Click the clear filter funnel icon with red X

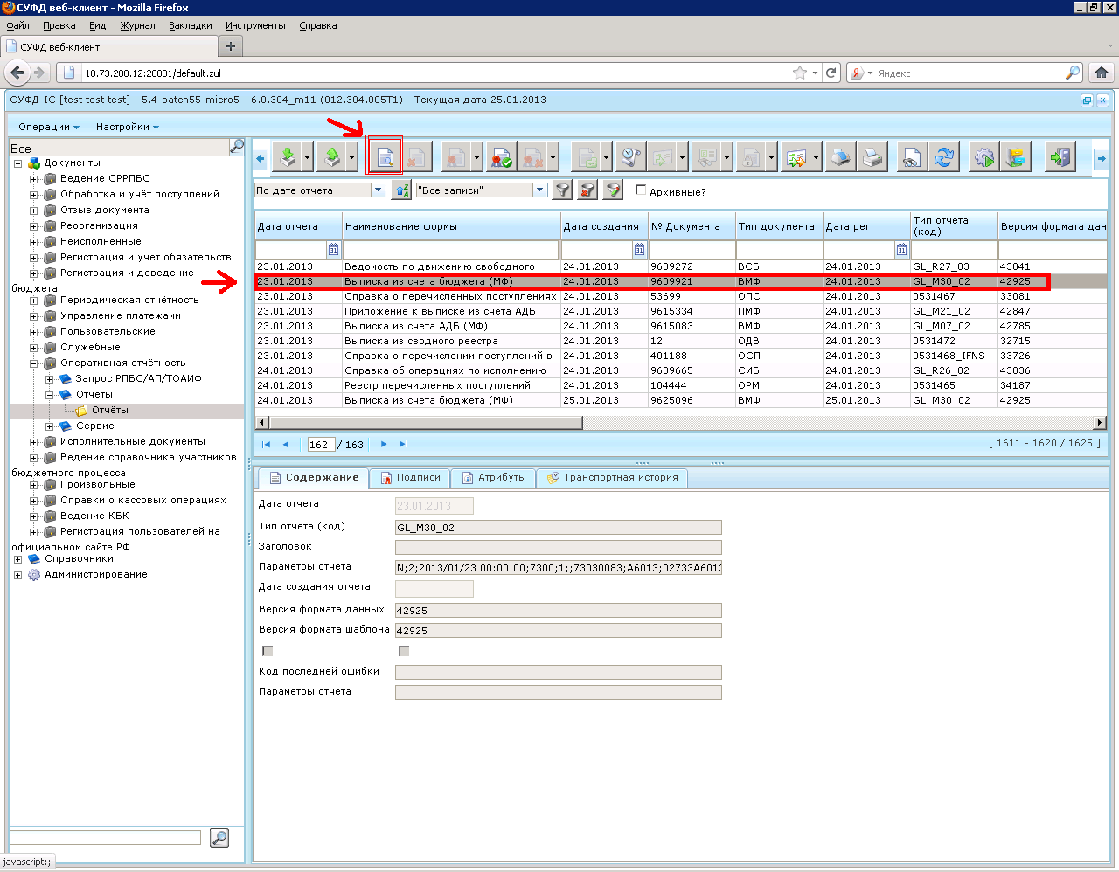click(x=588, y=190)
